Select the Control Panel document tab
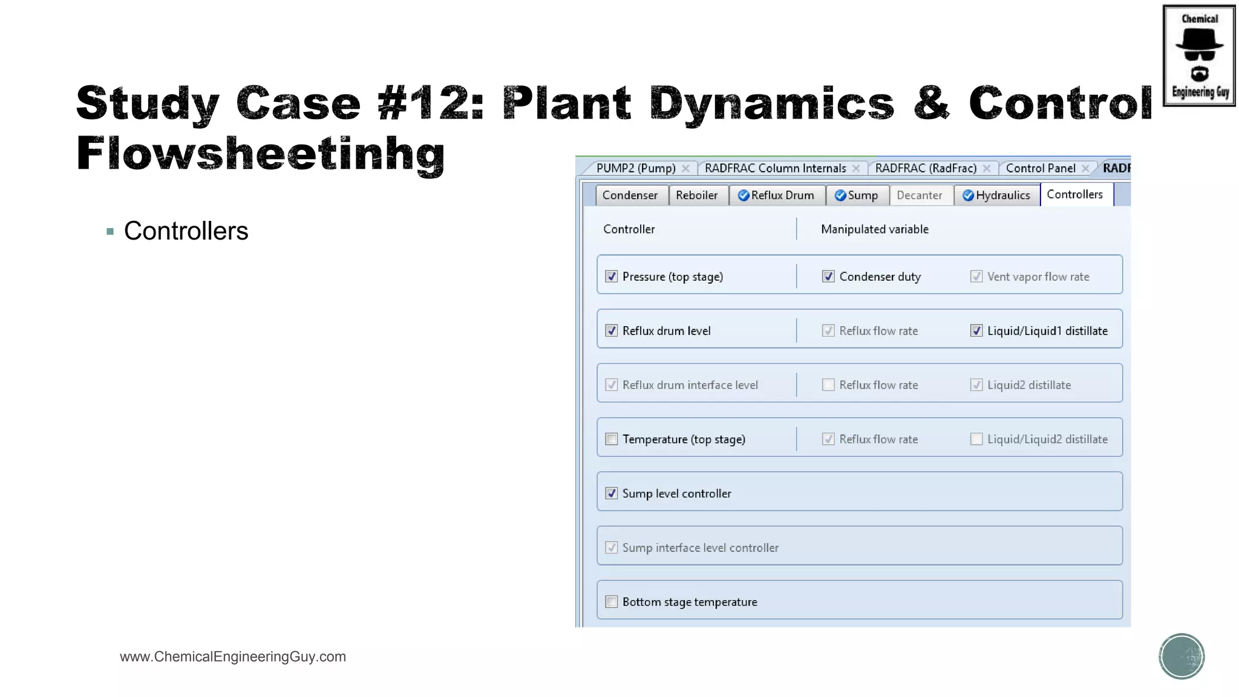Screen dimensions: 1239x697 [x=1040, y=169]
